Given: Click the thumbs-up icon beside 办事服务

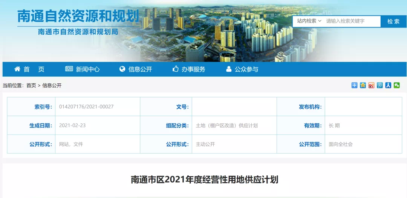Looking at the screenshot, I should [x=175, y=69].
